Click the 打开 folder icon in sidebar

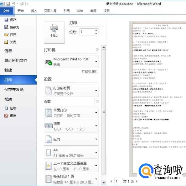click(6, 35)
